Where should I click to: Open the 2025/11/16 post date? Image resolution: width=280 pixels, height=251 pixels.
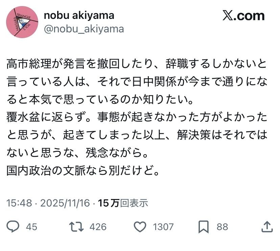pos(65,203)
